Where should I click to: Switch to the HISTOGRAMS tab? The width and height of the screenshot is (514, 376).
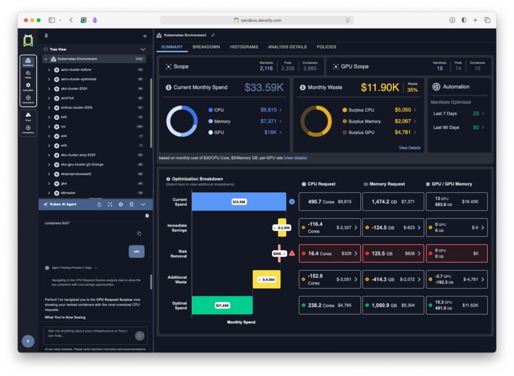(x=244, y=47)
